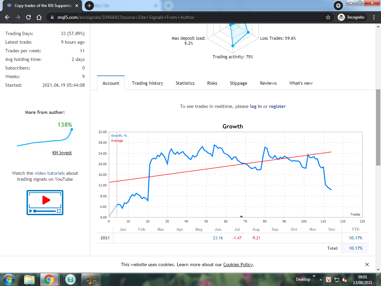381x286 pixels.
Task: Click the YTD 10.17% value
Action: 356,238
